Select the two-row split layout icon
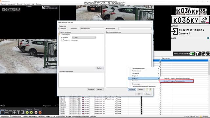Screen dimensions: 210x118 [x=6, y=112]
